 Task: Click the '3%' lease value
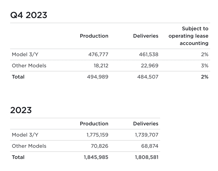pyautogui.click(x=205, y=66)
